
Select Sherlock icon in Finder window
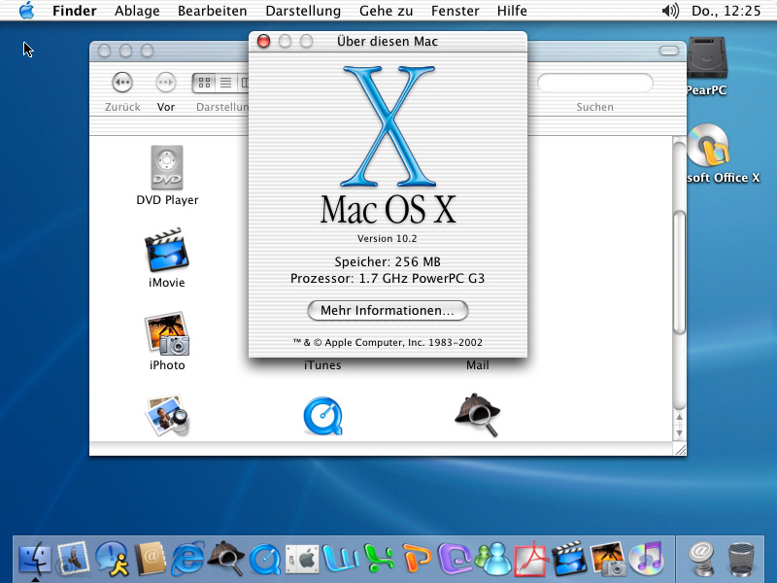[x=478, y=416]
